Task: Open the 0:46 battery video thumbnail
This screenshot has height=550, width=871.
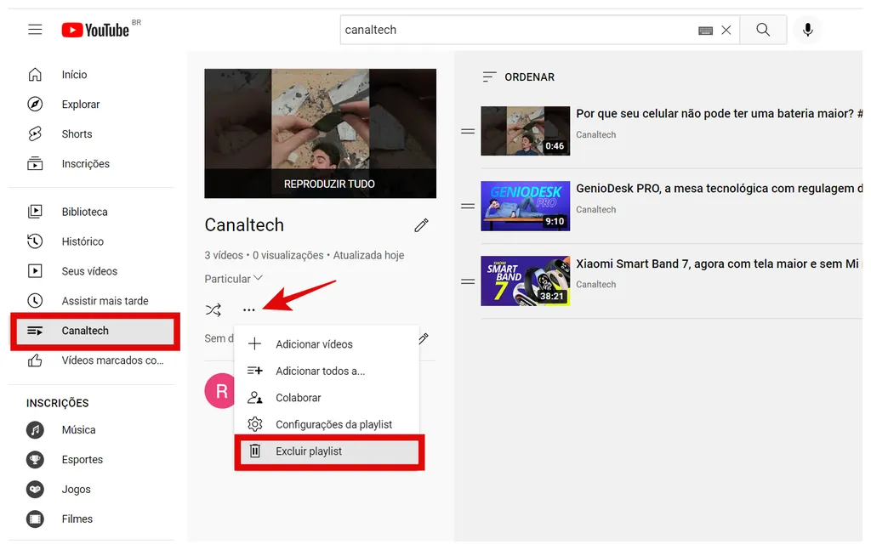Action: (526, 131)
